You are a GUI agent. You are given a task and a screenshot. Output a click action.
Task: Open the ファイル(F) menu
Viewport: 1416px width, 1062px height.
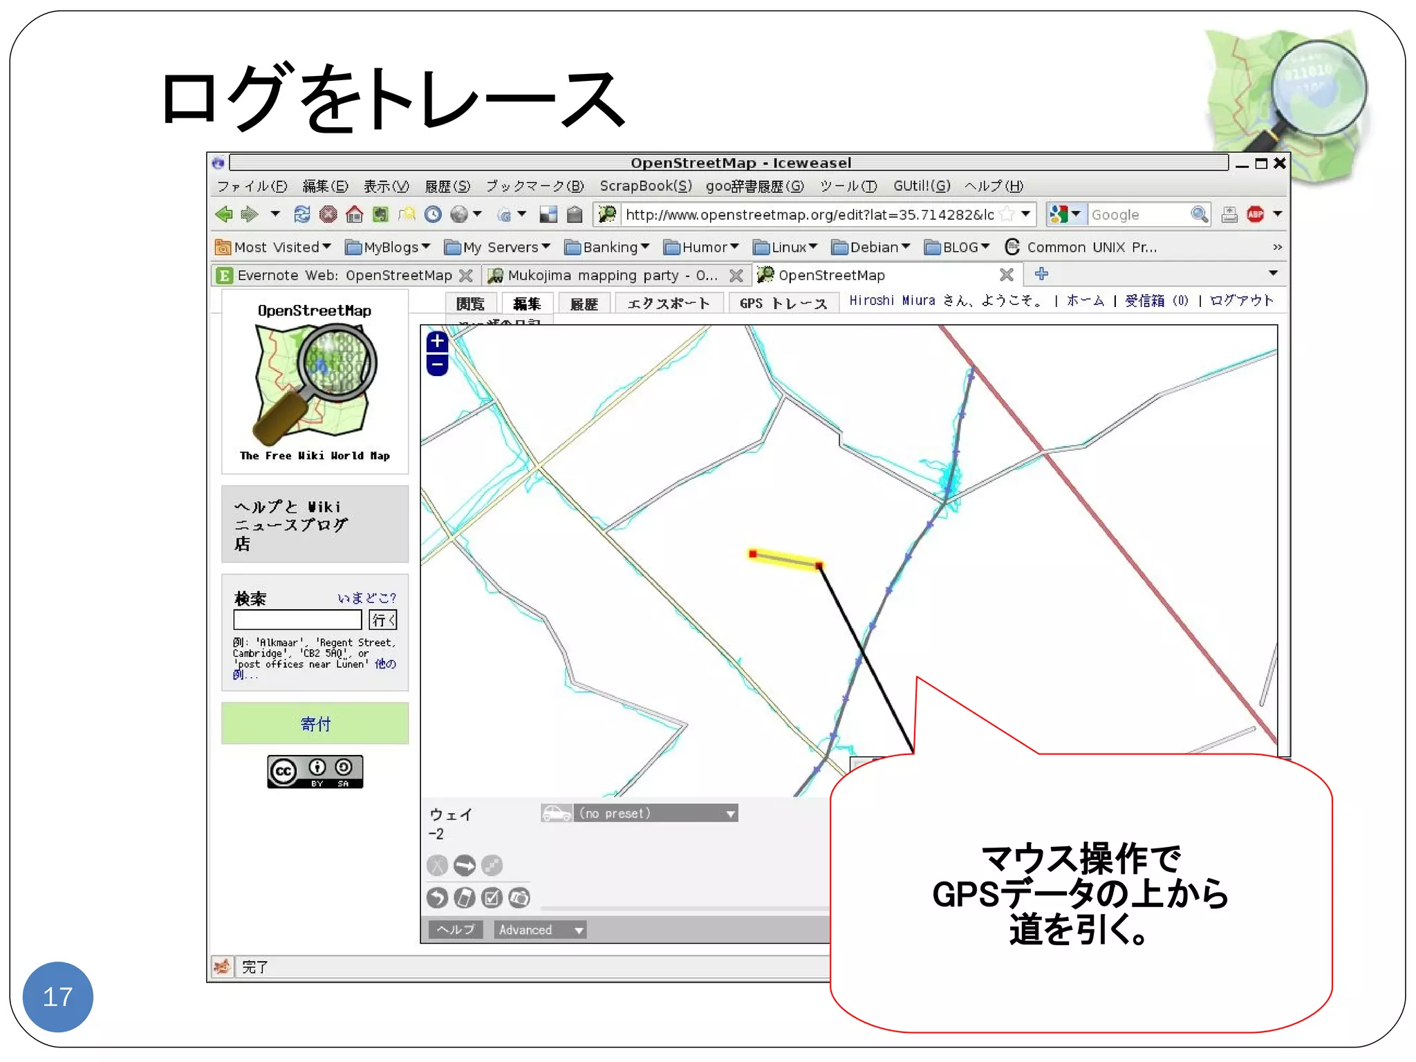click(x=252, y=186)
